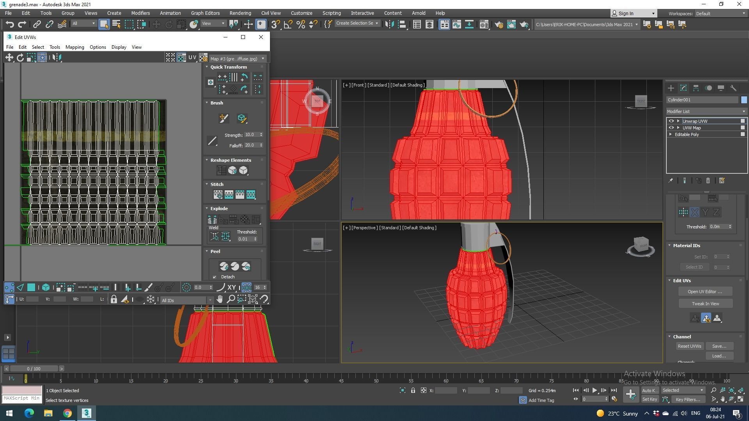
Task: Click the Mirror Horizontal icon in Edit UVWs
Action: (x=57, y=58)
